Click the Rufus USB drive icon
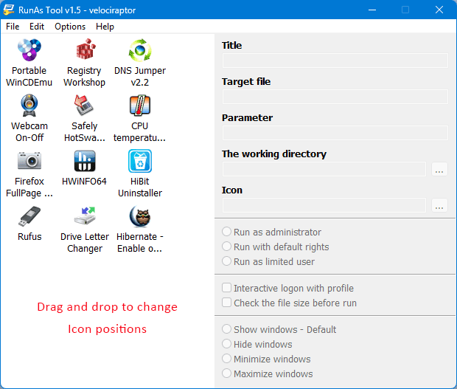457x389 pixels. tap(29, 216)
